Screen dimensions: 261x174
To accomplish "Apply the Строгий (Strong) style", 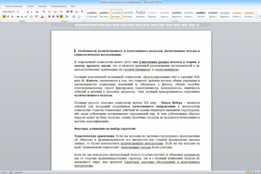I will 200,14.
